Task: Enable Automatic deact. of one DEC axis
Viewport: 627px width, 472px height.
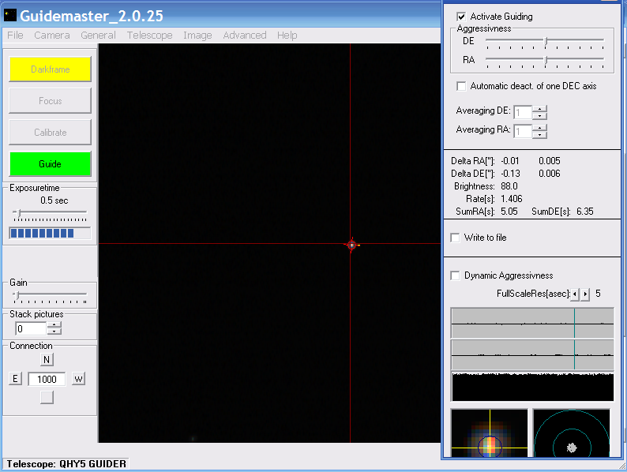Action: coord(461,86)
